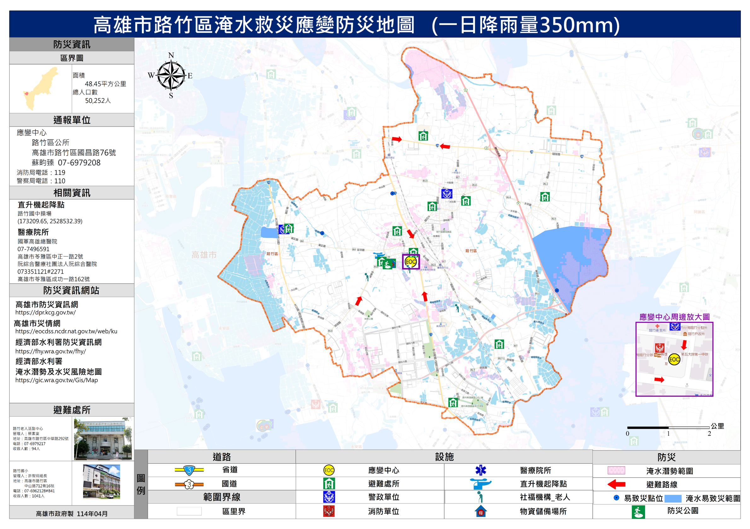Click the elderly activity center photo
Viewport: 750px width, 529px height.
(102, 439)
